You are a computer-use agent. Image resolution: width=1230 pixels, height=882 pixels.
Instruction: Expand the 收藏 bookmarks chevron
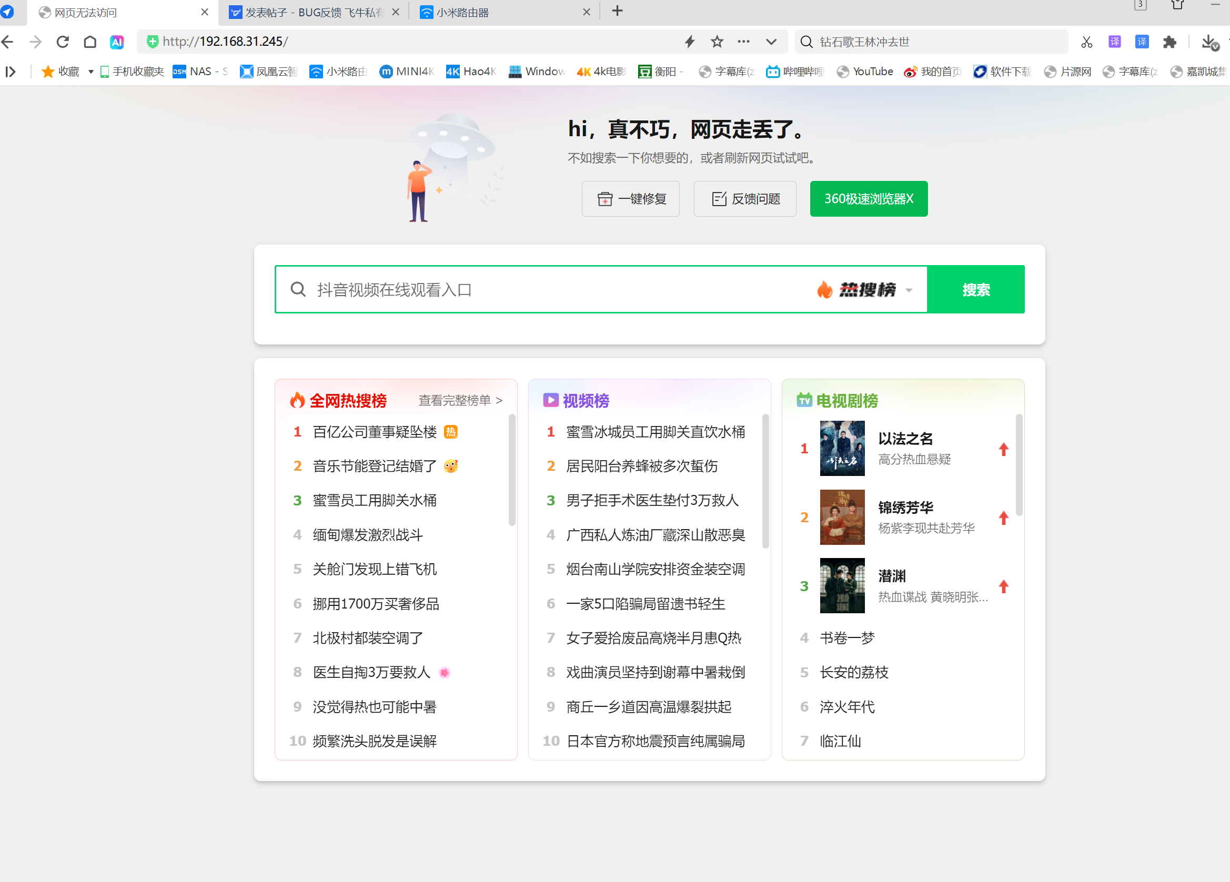point(90,71)
